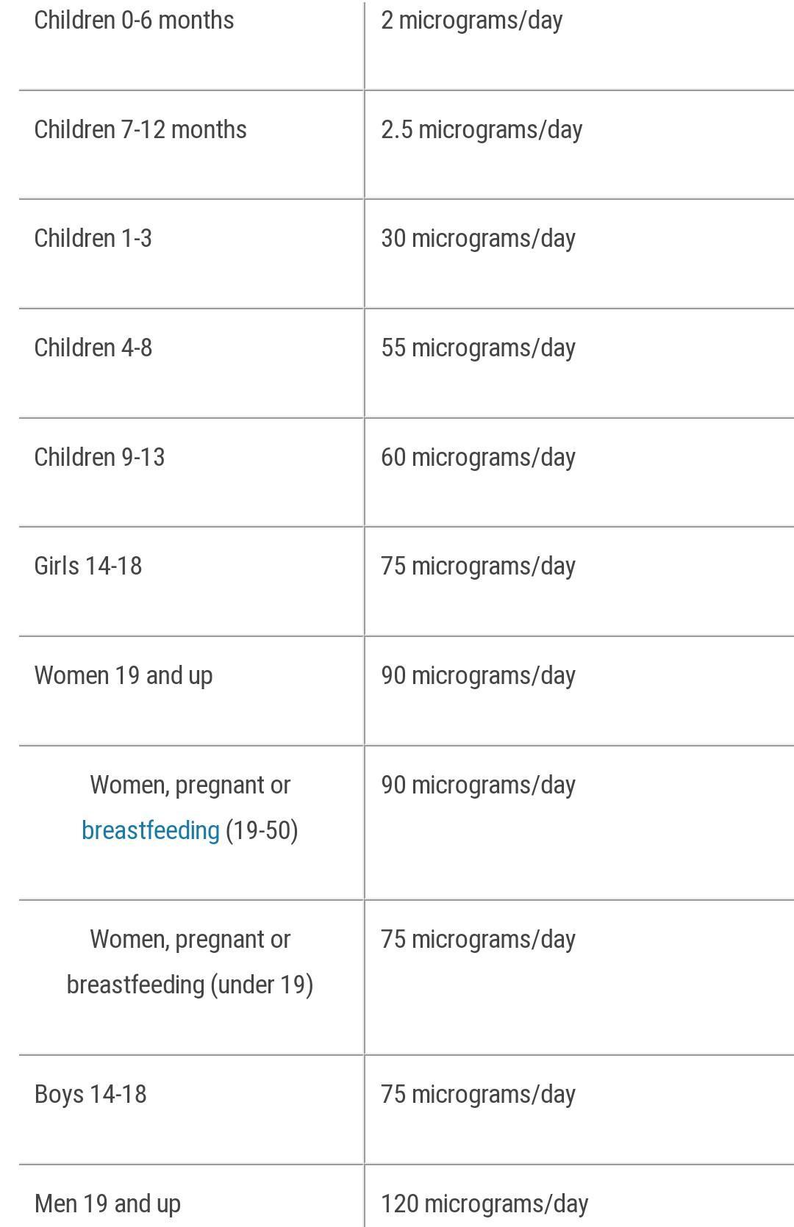Click the "Boys 14-18" row label

90,1094
